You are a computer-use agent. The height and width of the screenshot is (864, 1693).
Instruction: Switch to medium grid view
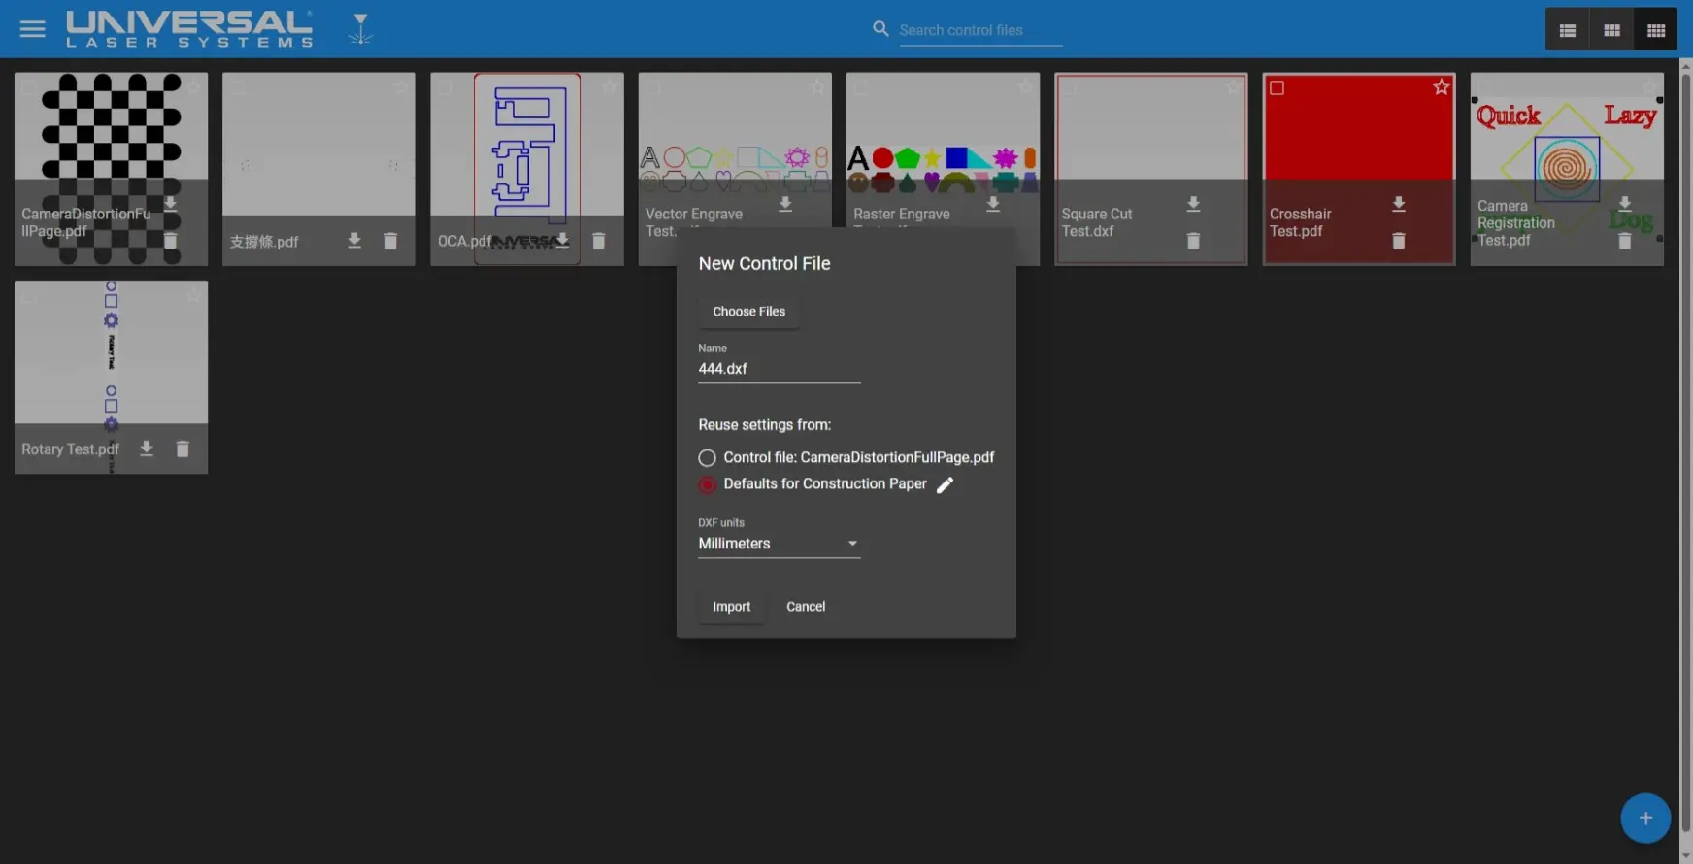point(1611,30)
